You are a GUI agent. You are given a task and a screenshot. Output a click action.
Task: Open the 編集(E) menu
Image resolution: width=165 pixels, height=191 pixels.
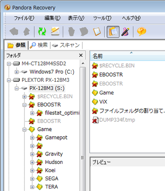pos(52,18)
